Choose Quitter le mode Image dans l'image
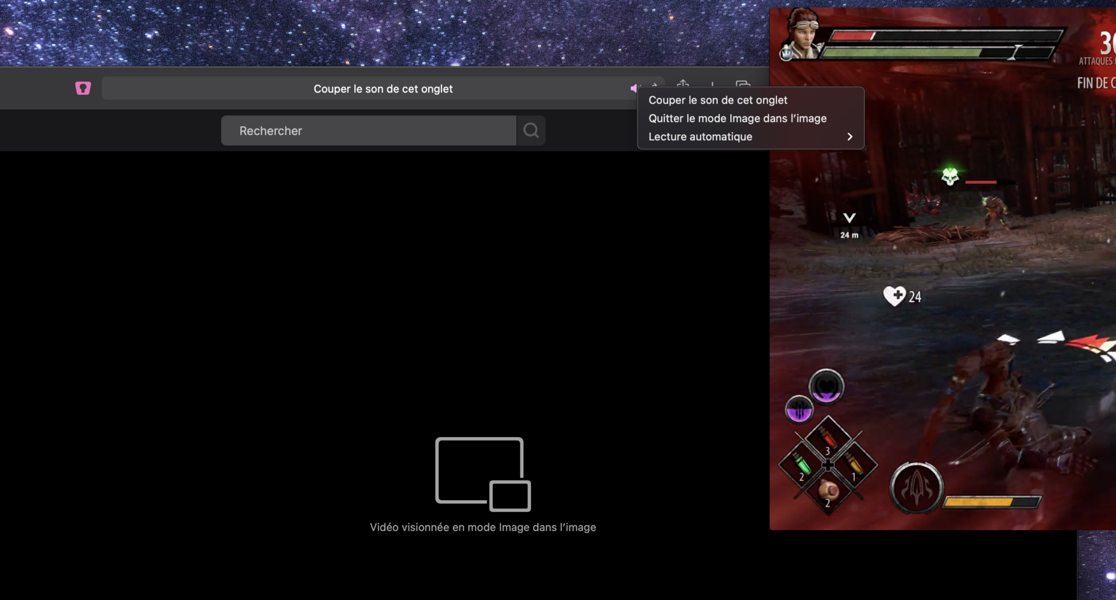The image size is (1116, 600). point(750,118)
